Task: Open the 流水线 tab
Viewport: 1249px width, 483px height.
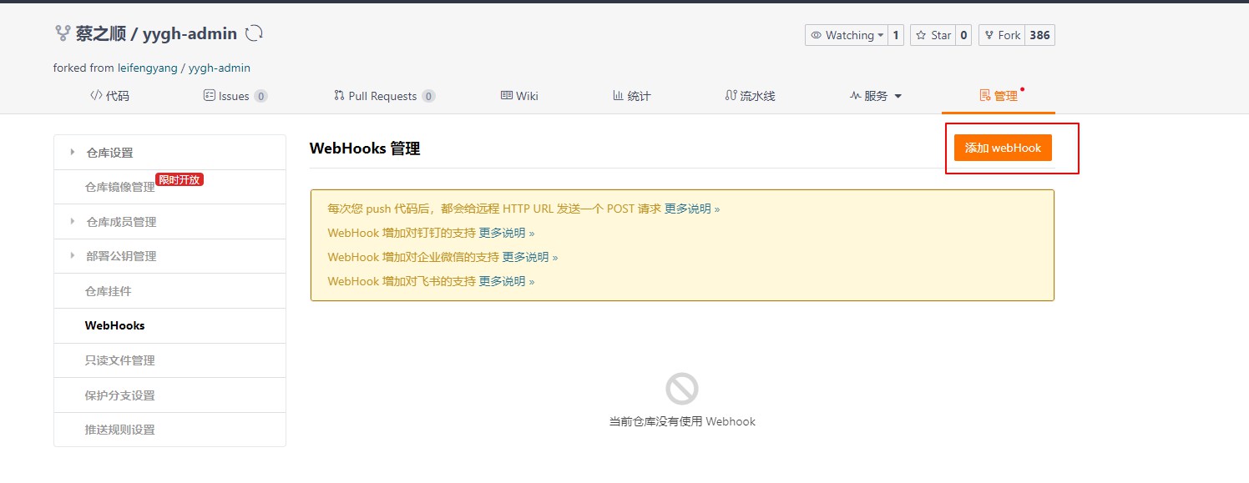Action: (x=750, y=96)
